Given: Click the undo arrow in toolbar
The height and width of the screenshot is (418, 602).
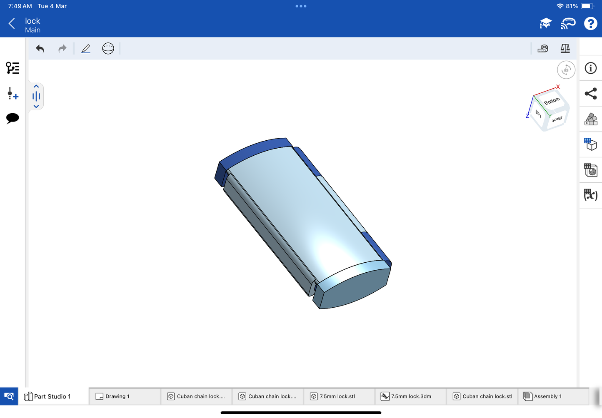Looking at the screenshot, I should 40,49.
